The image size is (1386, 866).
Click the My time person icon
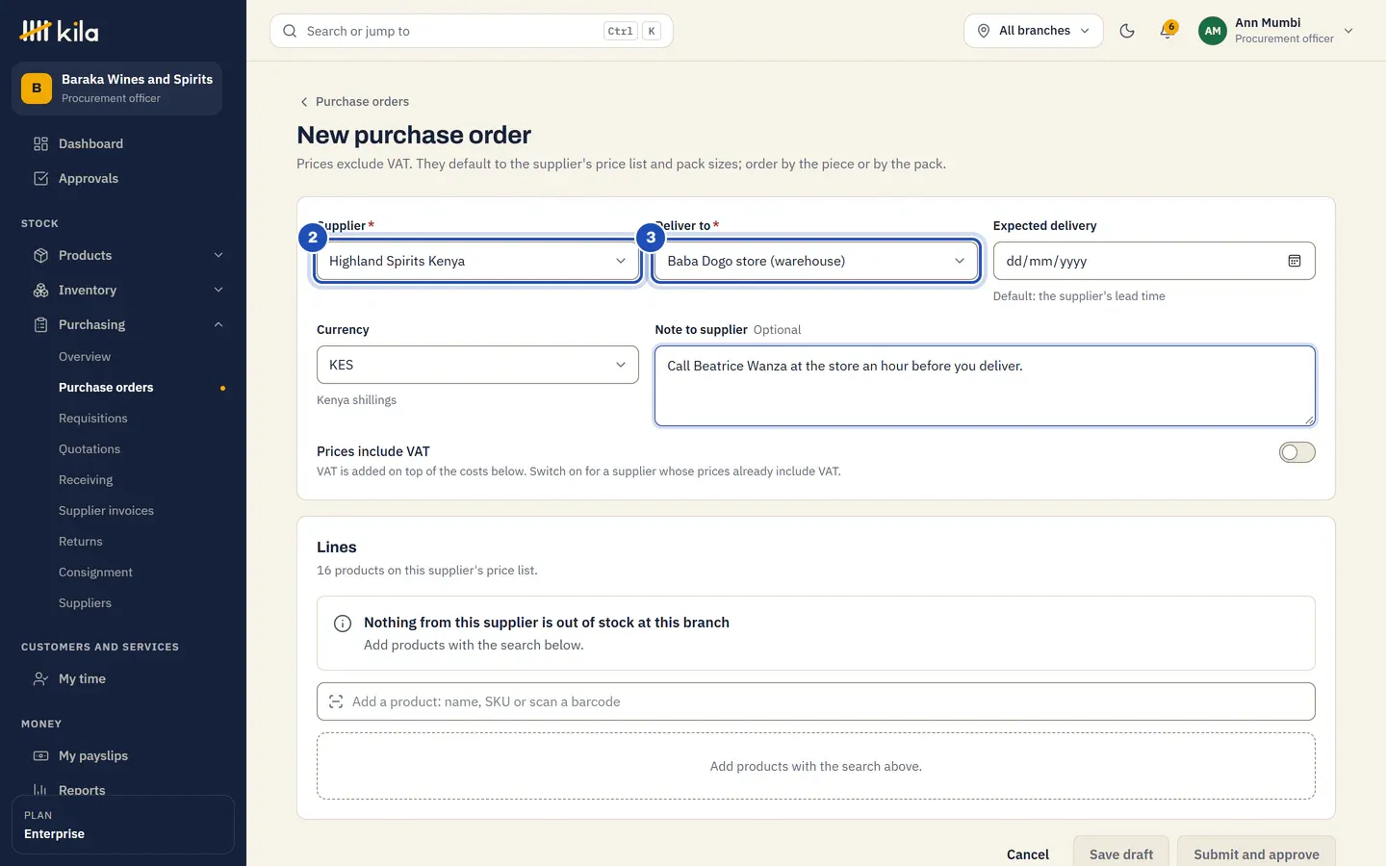coord(40,678)
